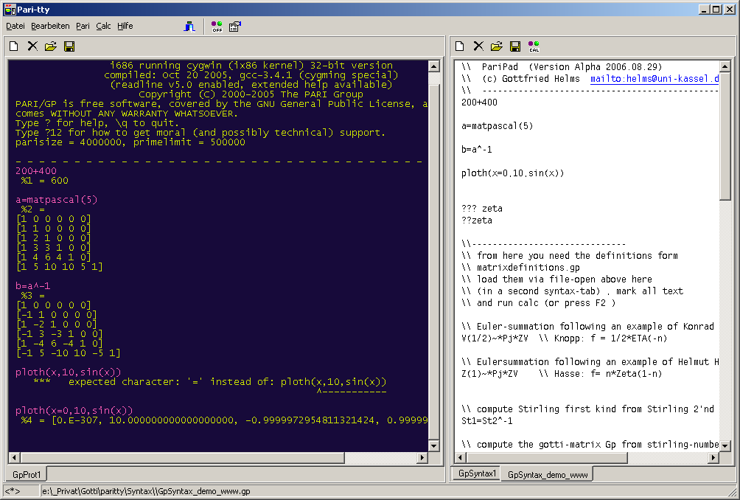The image size is (740, 500).
Task: Select the GpSyntax_demo_www tab
Action: [x=547, y=474]
